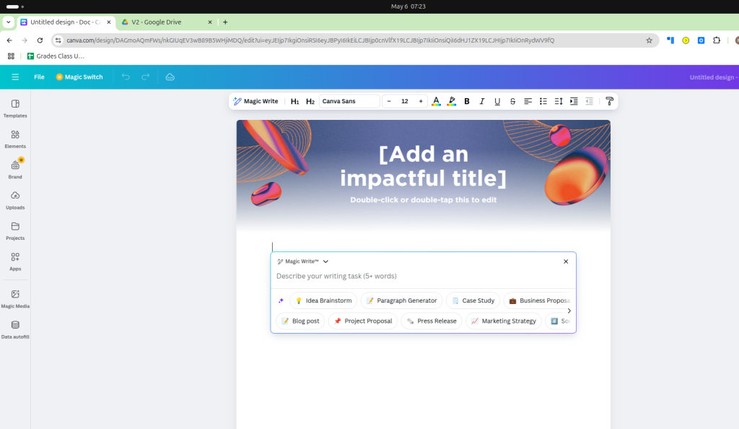The height and width of the screenshot is (429, 739).
Task: Decrease font size with minus button
Action: point(389,101)
